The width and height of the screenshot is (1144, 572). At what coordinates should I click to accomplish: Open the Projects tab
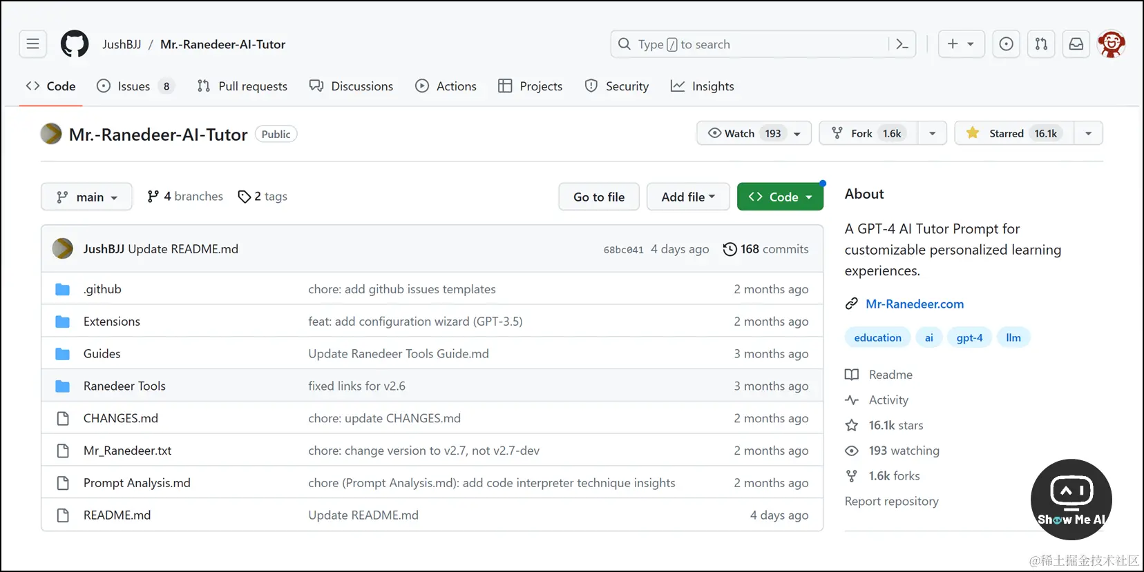(530, 86)
